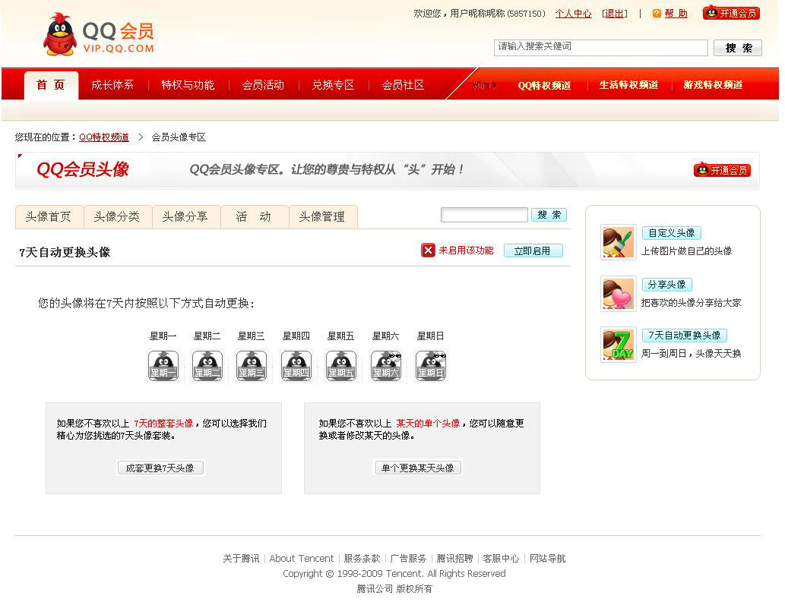The image size is (785, 602).
Task: Open the 特权与功能 navigation item
Action: pyautogui.click(x=188, y=85)
